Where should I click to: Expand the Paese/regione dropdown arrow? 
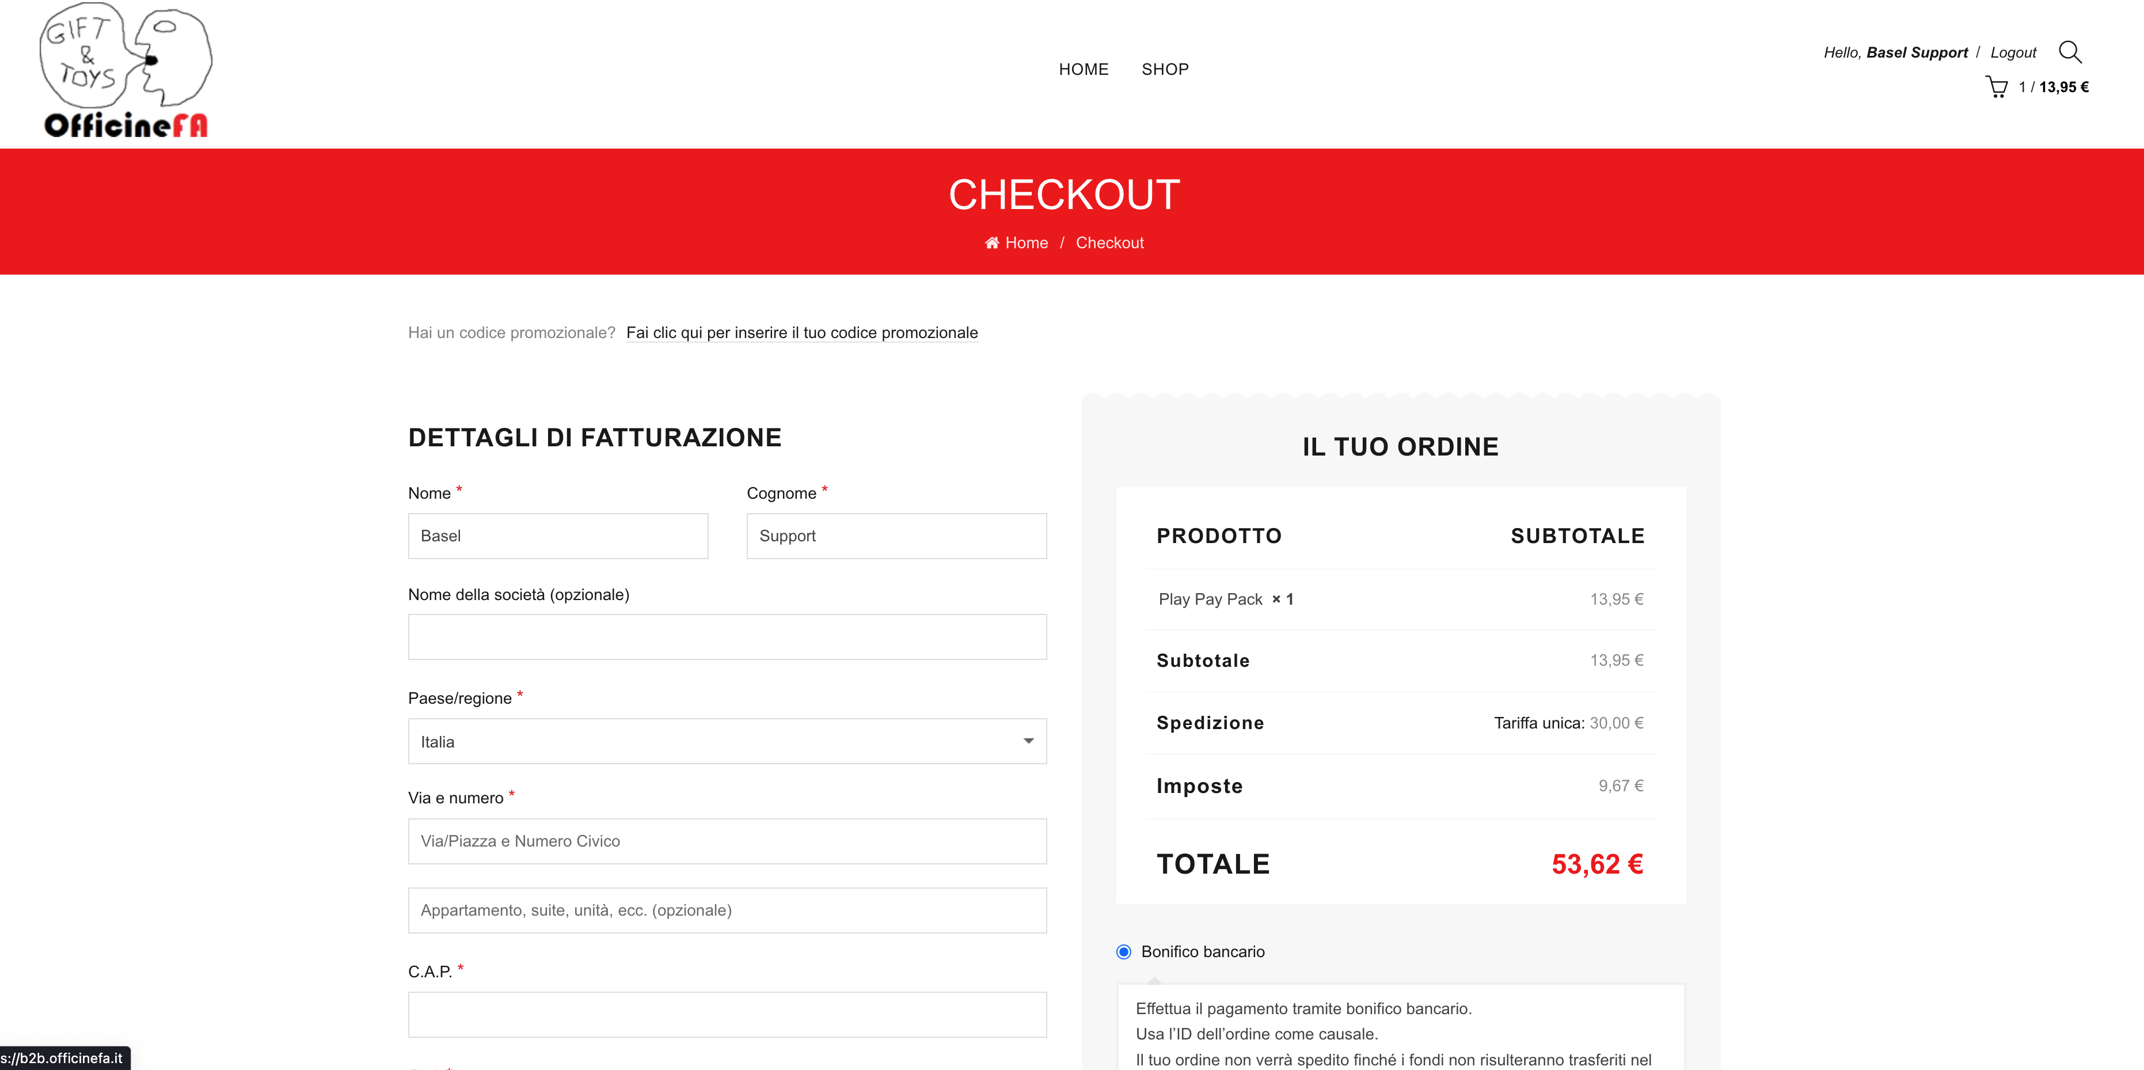[1029, 741]
